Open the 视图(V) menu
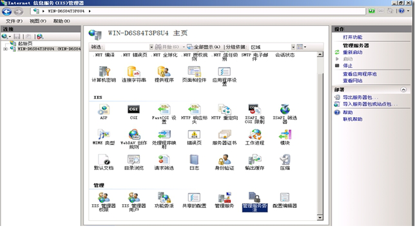Screen dimensions: 415x235 [x=38, y=21]
